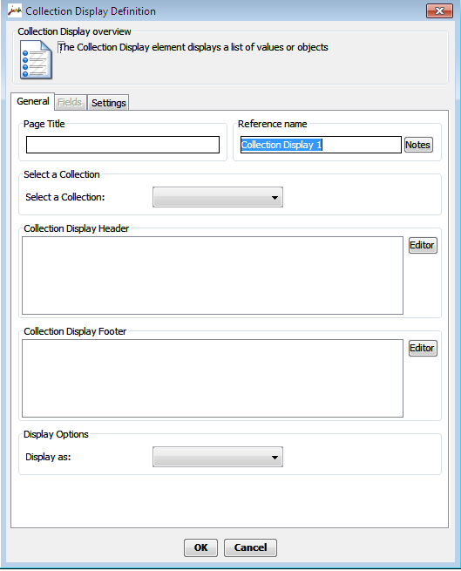Click the Select a Collection dropdown arrow

(x=275, y=197)
